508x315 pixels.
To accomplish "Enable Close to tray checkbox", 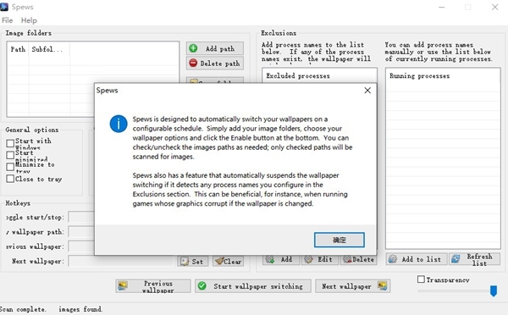I will click(10, 179).
